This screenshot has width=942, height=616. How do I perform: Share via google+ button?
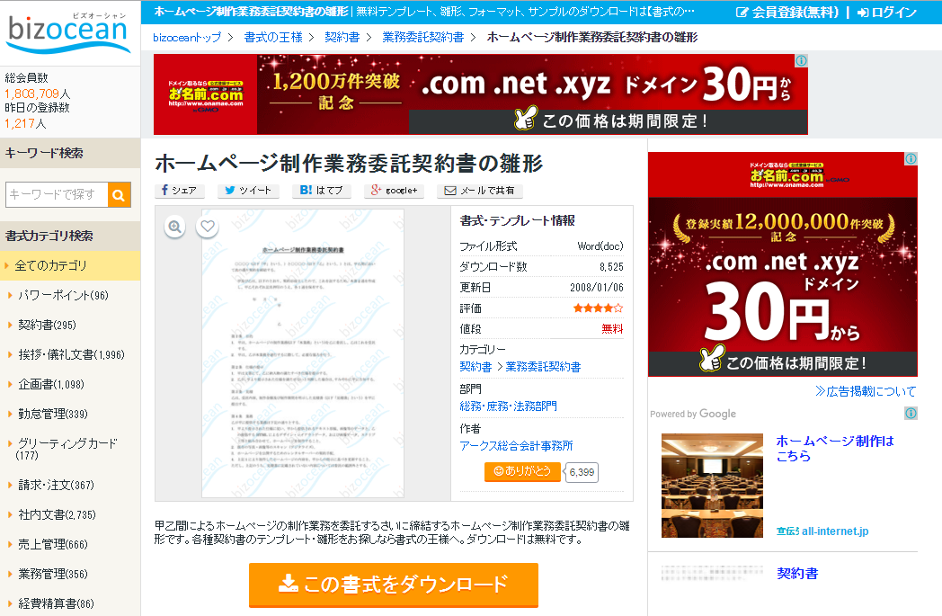tap(394, 191)
